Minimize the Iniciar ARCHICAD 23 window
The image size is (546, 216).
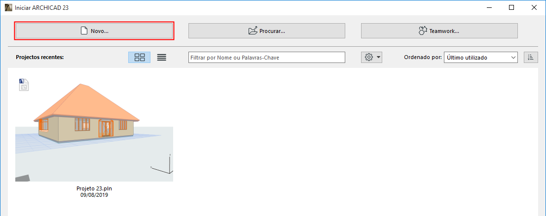click(x=489, y=8)
